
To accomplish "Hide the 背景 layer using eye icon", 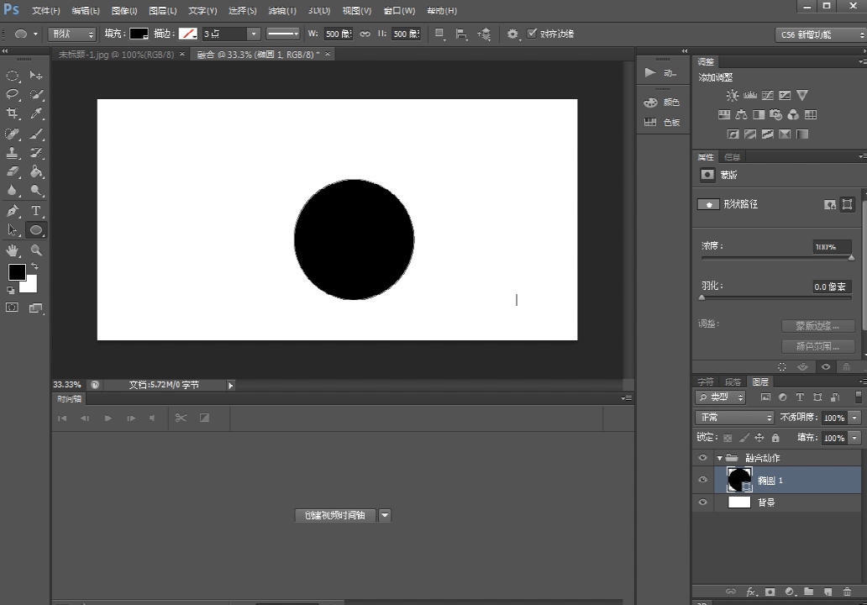I will [x=703, y=502].
